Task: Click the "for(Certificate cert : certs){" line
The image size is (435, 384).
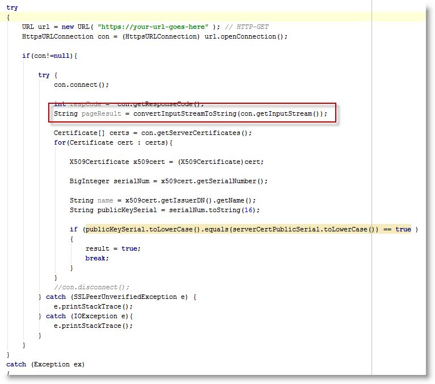Action: [x=113, y=142]
